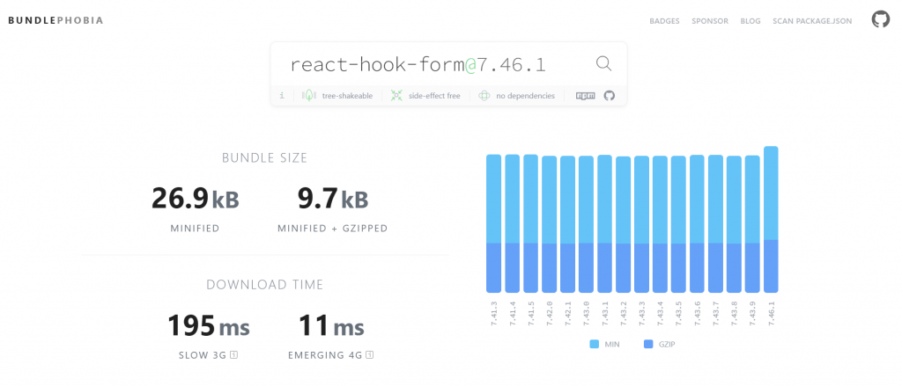The image size is (902, 386).
Task: Select the 7.46.1 version bar
Action: pyautogui.click(x=771, y=220)
